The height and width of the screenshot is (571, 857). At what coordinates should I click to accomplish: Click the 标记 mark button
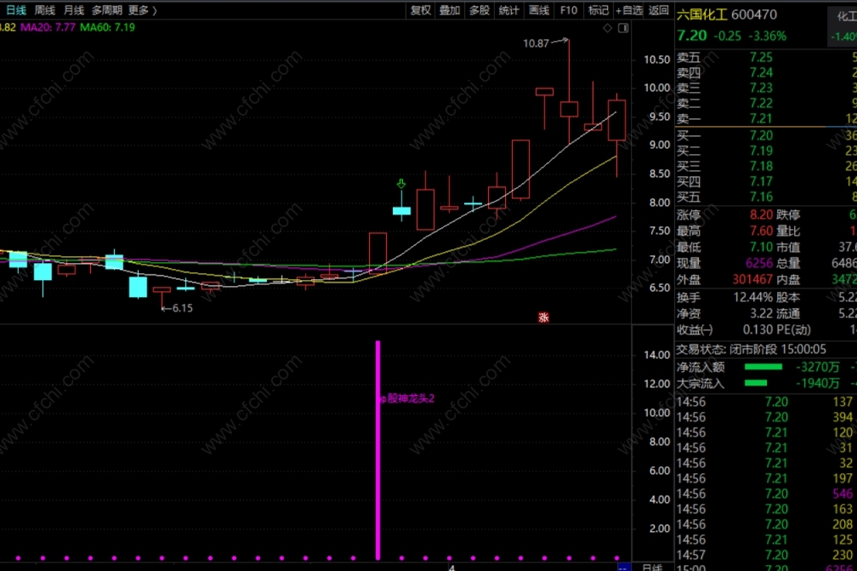[x=598, y=10]
